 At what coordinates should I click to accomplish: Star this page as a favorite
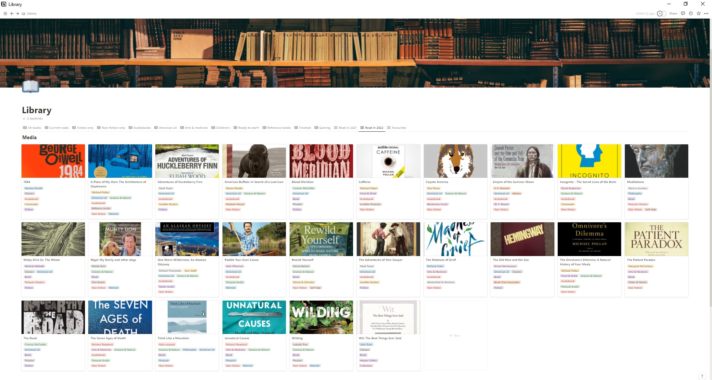(x=698, y=13)
